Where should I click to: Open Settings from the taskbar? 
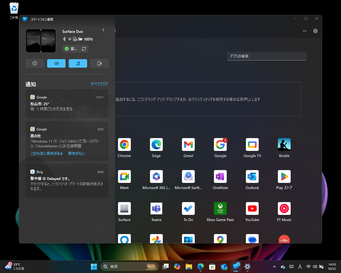(247, 267)
